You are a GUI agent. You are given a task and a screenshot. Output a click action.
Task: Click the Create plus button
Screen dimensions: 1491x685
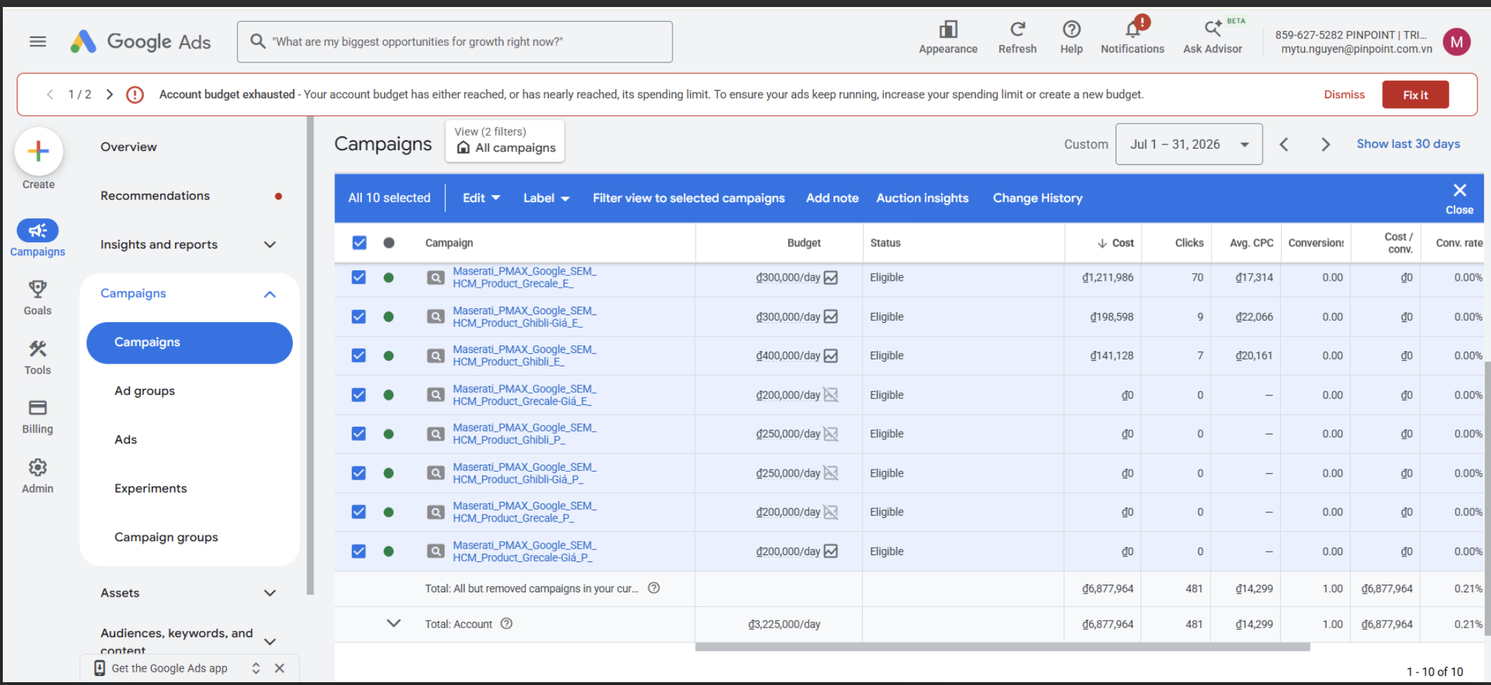[39, 151]
